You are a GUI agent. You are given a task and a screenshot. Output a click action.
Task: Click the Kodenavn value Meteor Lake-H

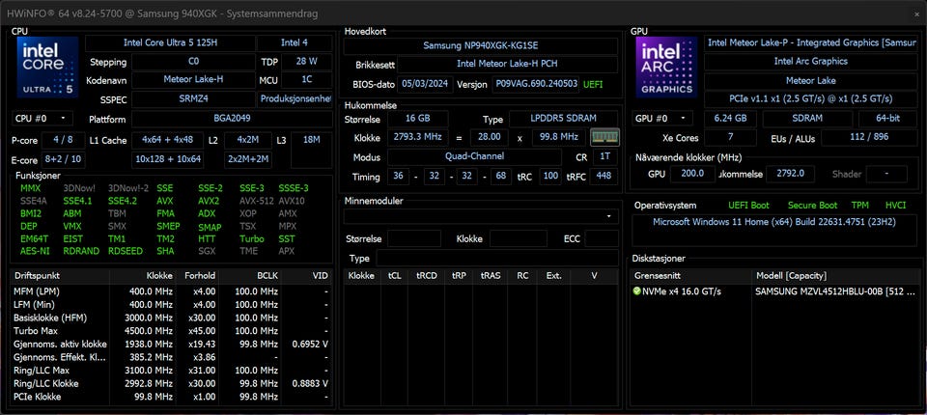(193, 80)
